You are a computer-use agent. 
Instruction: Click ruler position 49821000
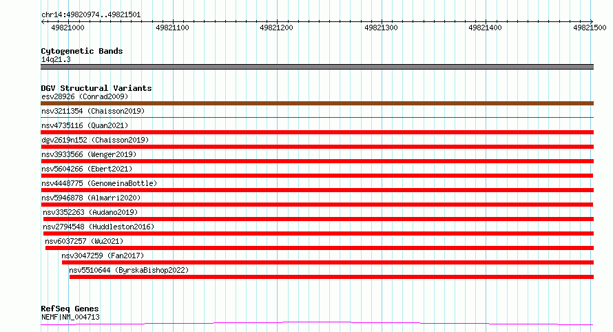click(67, 28)
